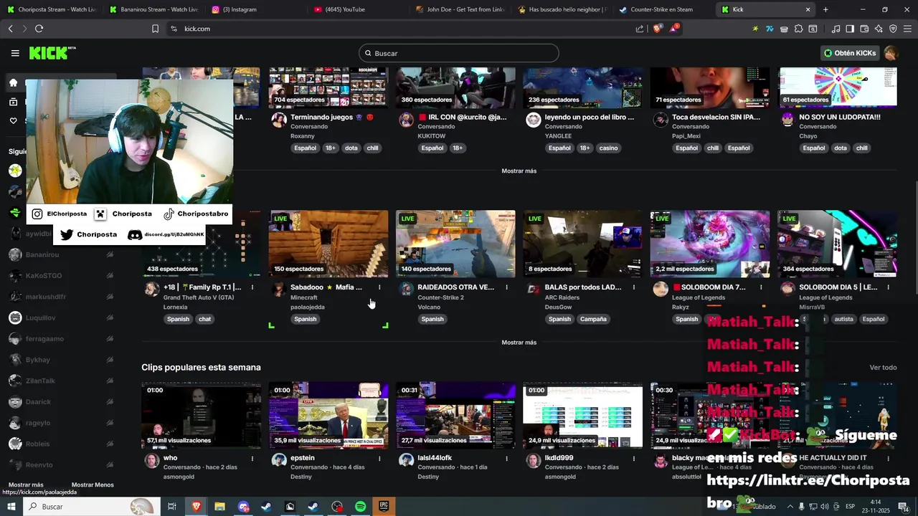Open the Kick hamburger menu

tap(15, 53)
